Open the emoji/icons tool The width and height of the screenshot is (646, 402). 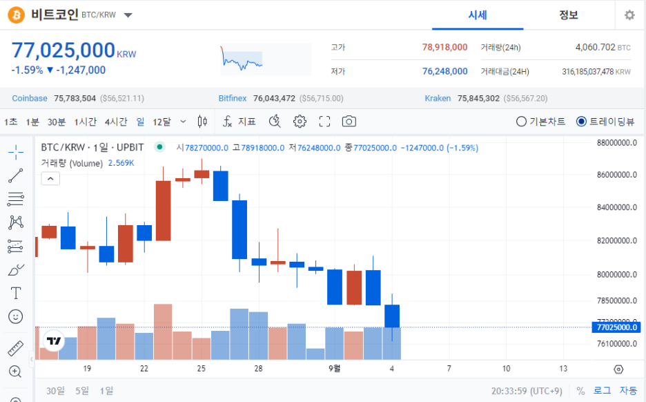tap(16, 316)
